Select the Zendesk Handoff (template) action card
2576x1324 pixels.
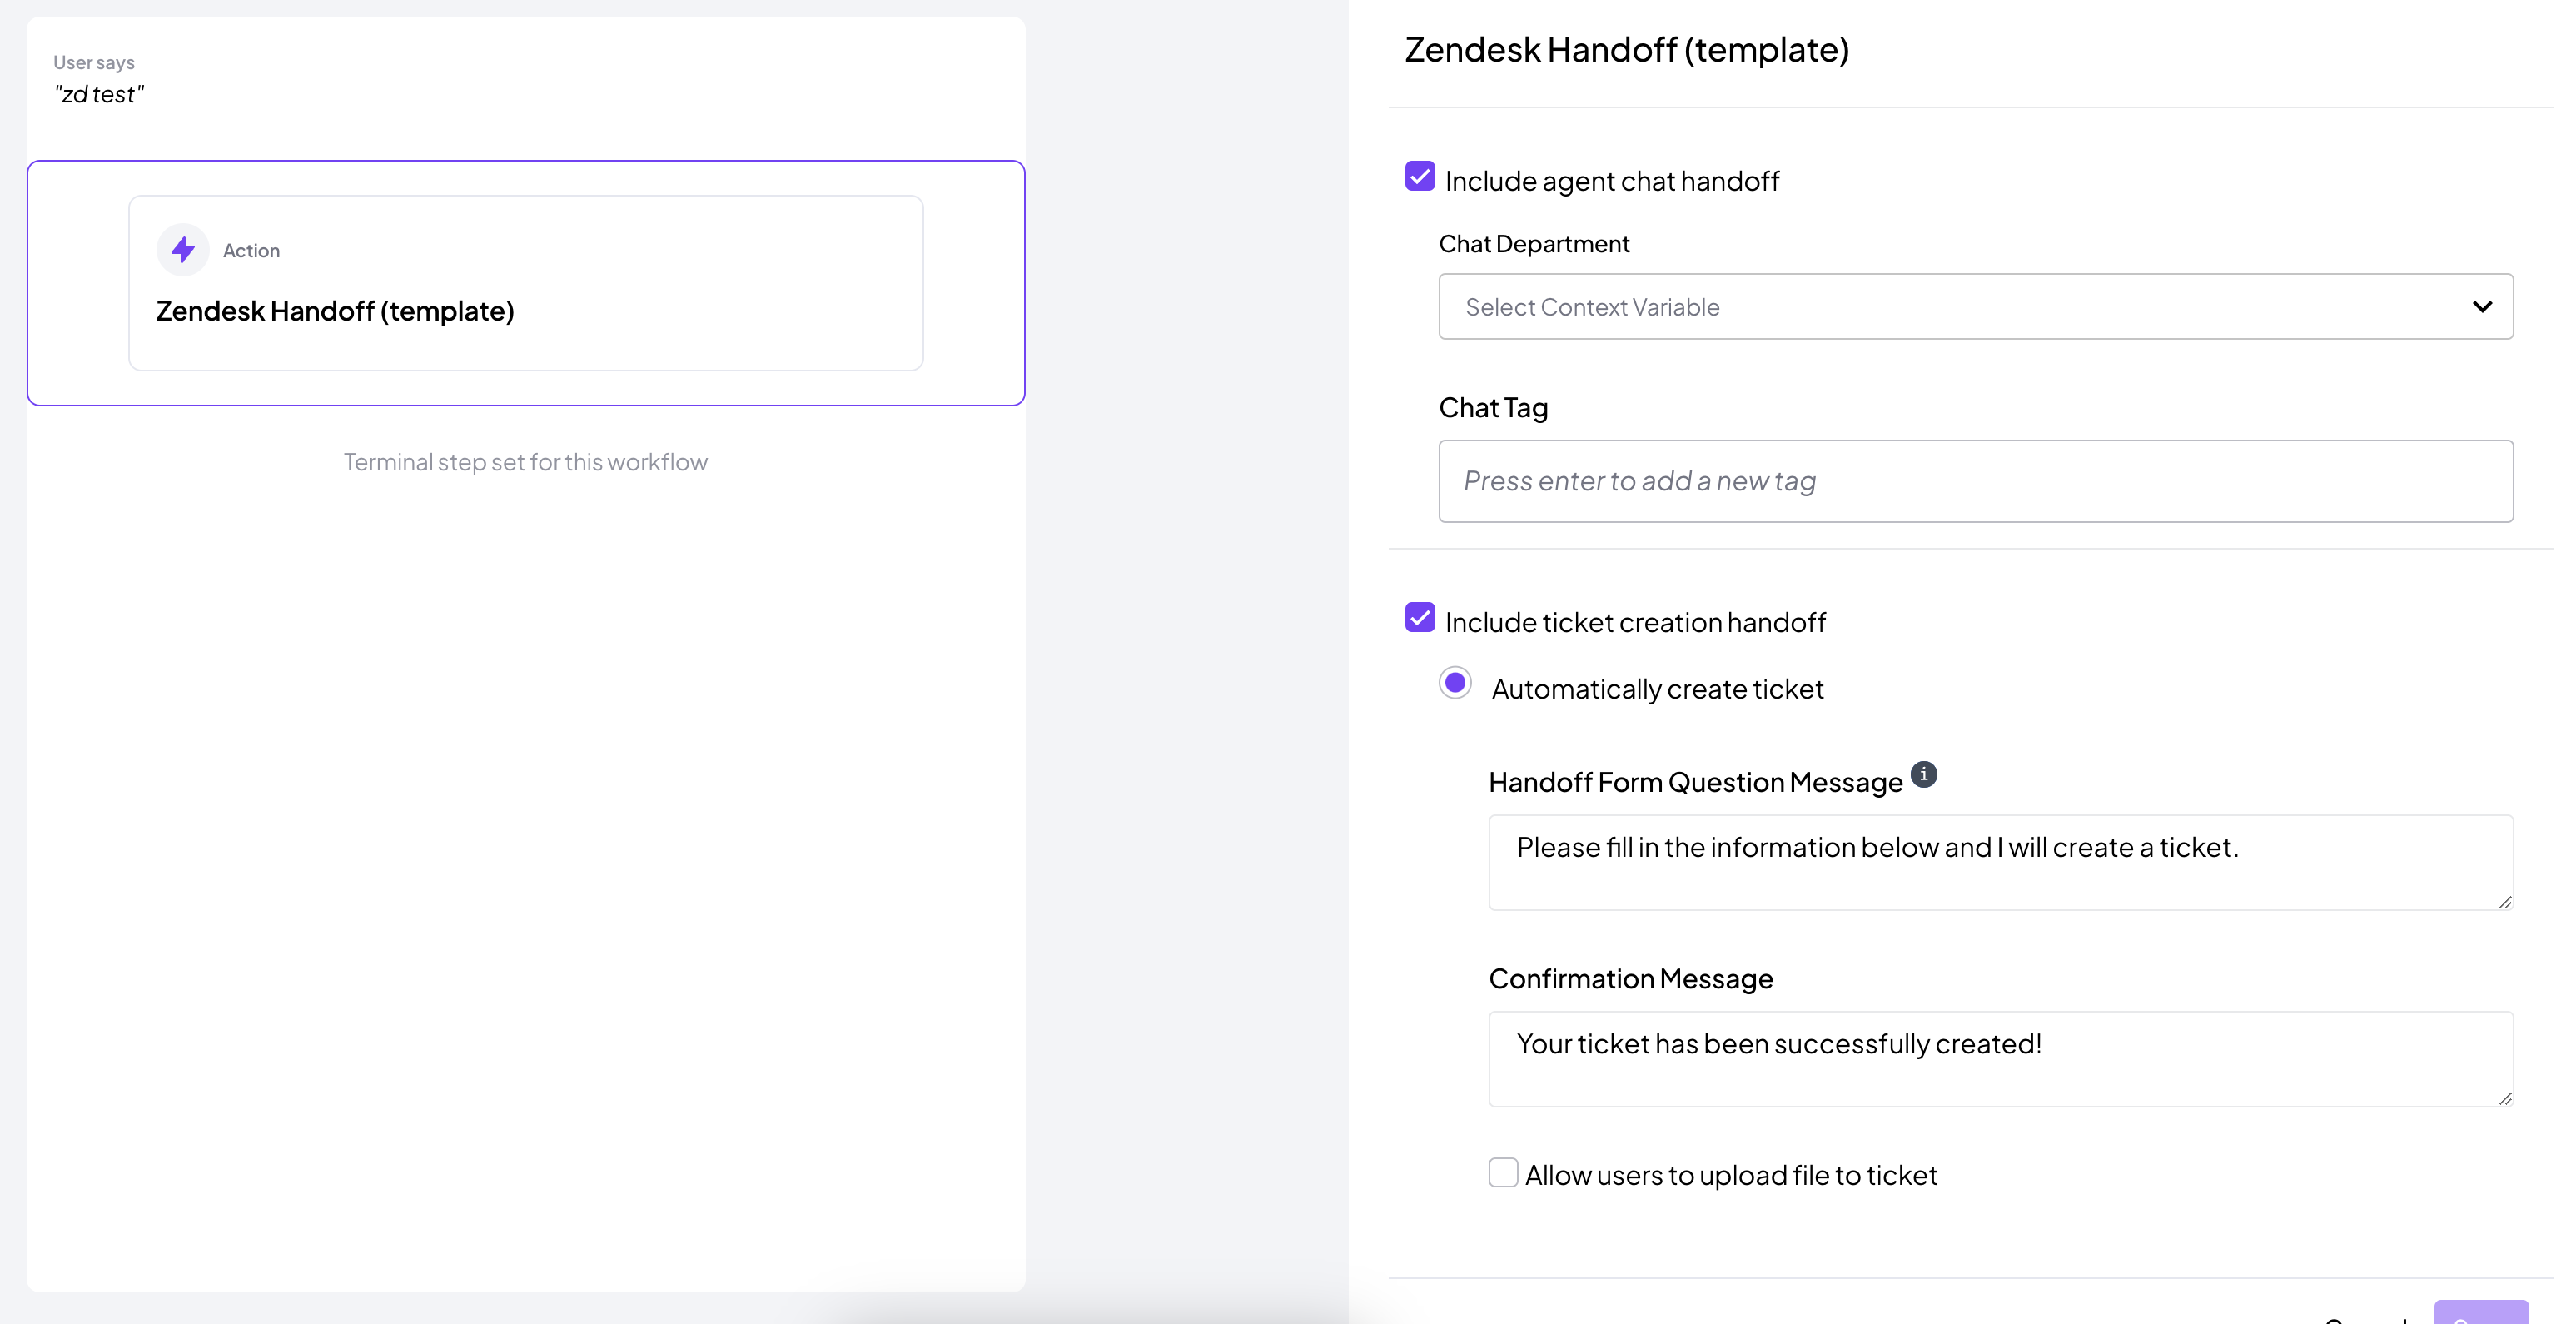(526, 283)
